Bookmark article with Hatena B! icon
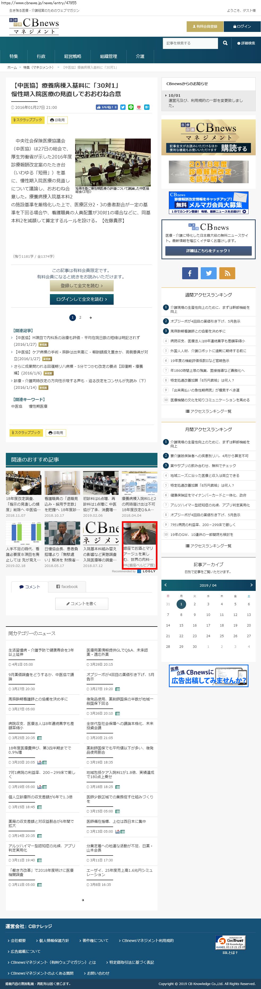261x989 pixels. (146, 107)
